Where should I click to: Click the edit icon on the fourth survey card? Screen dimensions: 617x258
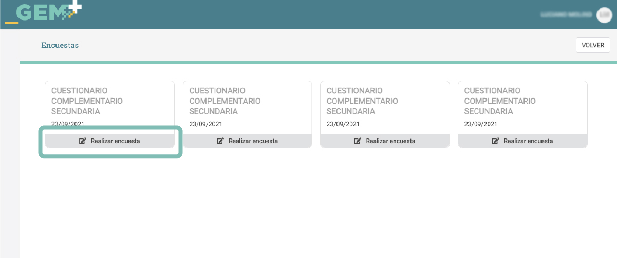[x=496, y=141]
